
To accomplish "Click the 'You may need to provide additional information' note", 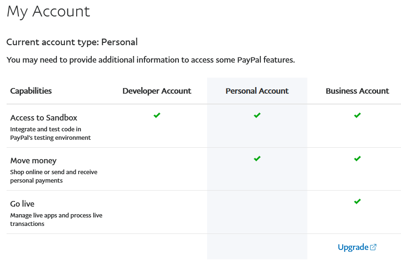I will [151, 60].
